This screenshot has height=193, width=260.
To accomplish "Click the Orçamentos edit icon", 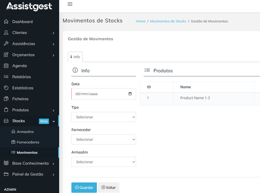I will [6, 55].
